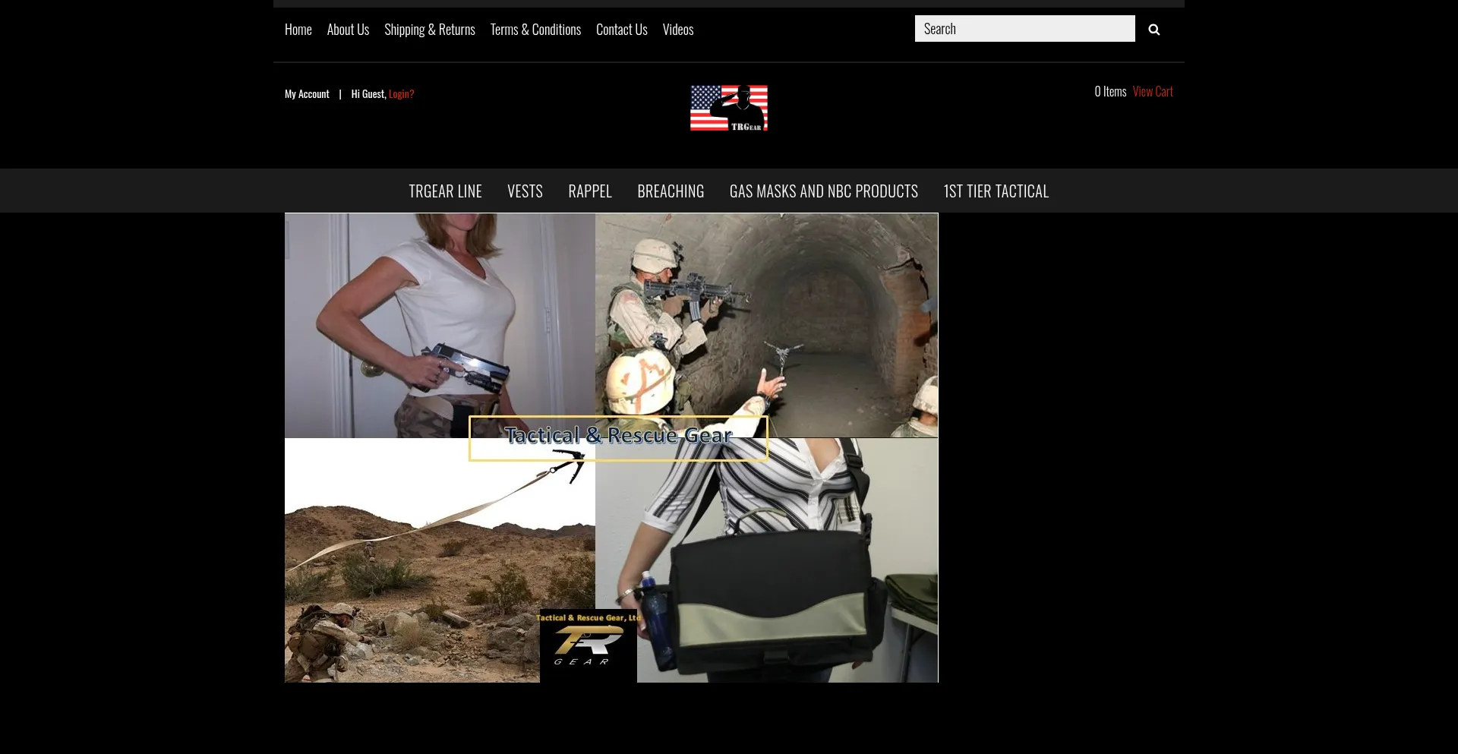Type in the Search field

coord(1024,29)
